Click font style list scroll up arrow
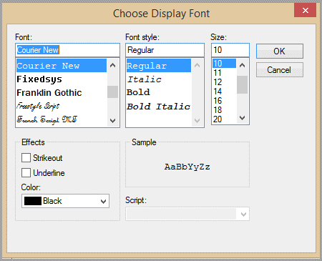 [x=197, y=65]
